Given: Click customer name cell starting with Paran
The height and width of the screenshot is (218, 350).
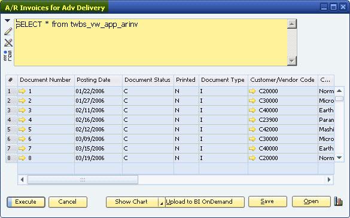Looking at the screenshot, I should coord(326,119).
